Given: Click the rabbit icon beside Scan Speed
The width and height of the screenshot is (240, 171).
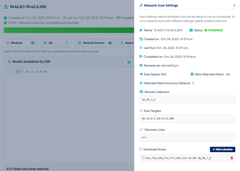Looking at the screenshot, I should pyautogui.click(x=141, y=74).
